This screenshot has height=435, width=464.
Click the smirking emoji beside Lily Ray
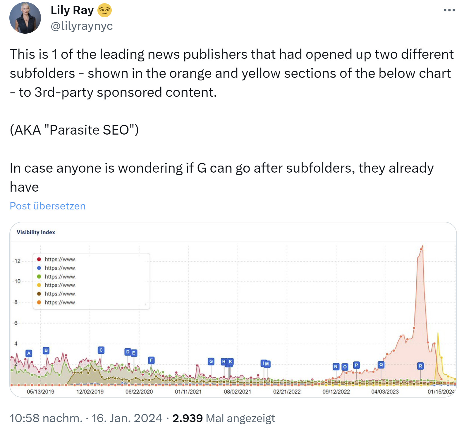pos(104,10)
